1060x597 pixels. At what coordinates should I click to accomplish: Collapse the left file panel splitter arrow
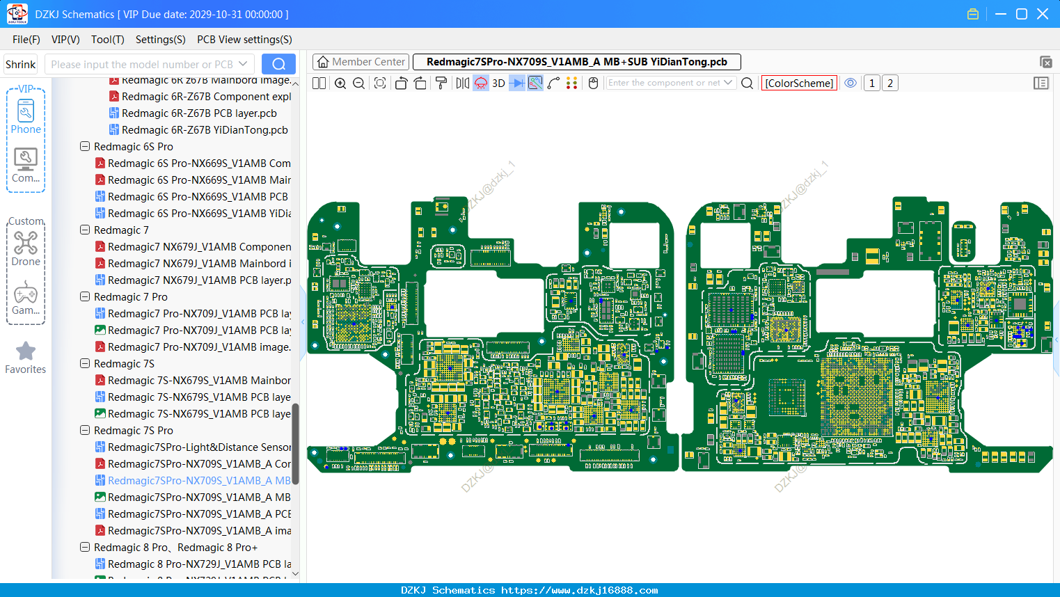point(303,322)
